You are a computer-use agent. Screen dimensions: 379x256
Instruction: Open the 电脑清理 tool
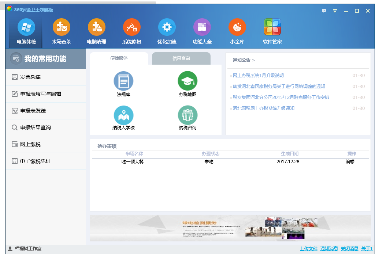97,28
